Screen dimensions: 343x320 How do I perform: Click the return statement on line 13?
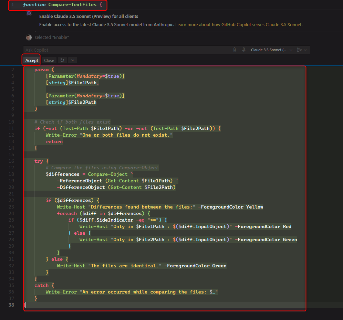[x=54, y=142]
